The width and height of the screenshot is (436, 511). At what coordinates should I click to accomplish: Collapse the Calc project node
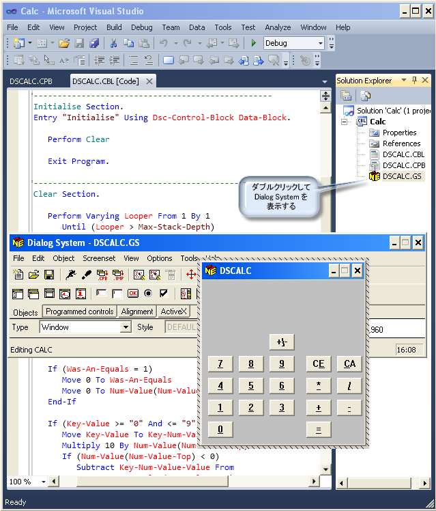click(x=345, y=122)
